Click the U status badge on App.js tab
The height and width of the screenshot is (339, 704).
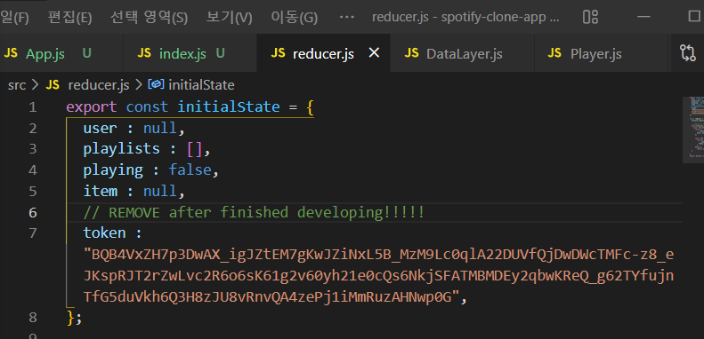click(86, 53)
